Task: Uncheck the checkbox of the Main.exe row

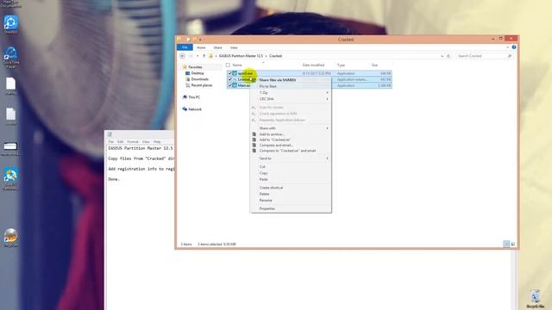Action: tap(230, 85)
